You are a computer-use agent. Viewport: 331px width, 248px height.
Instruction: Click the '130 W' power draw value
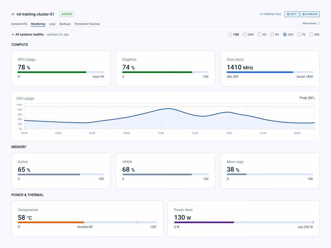point(182,217)
